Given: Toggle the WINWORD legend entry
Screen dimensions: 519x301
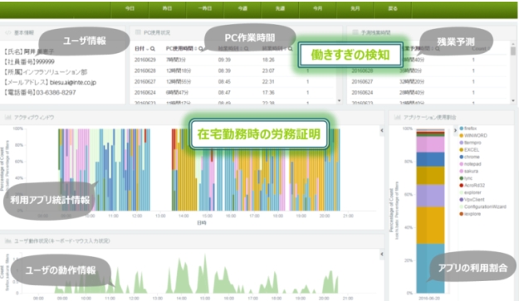Looking at the screenshot, I should coord(473,135).
